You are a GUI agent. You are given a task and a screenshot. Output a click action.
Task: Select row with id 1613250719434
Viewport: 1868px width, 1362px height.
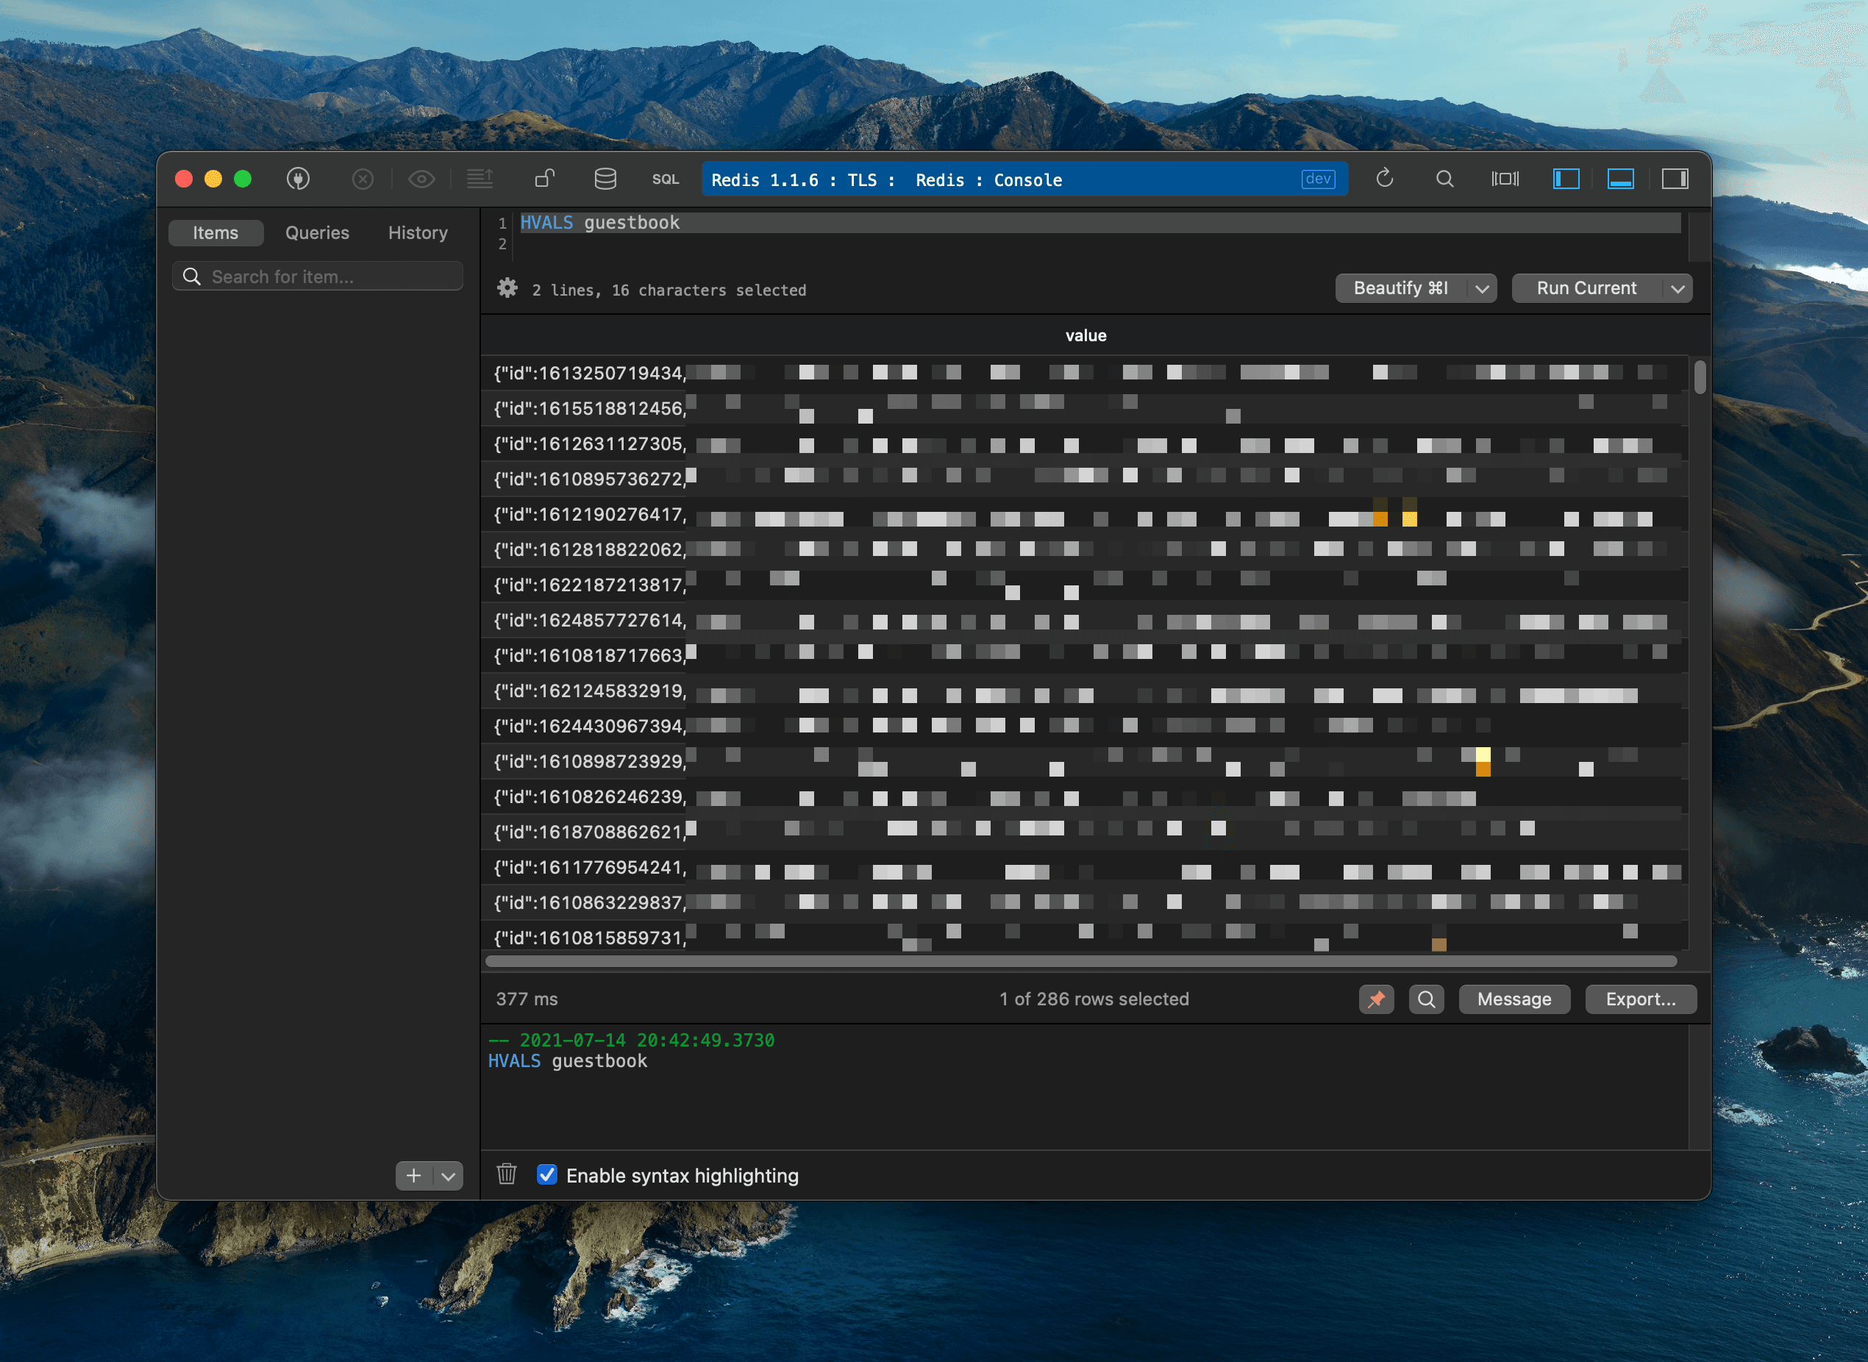[1084, 374]
